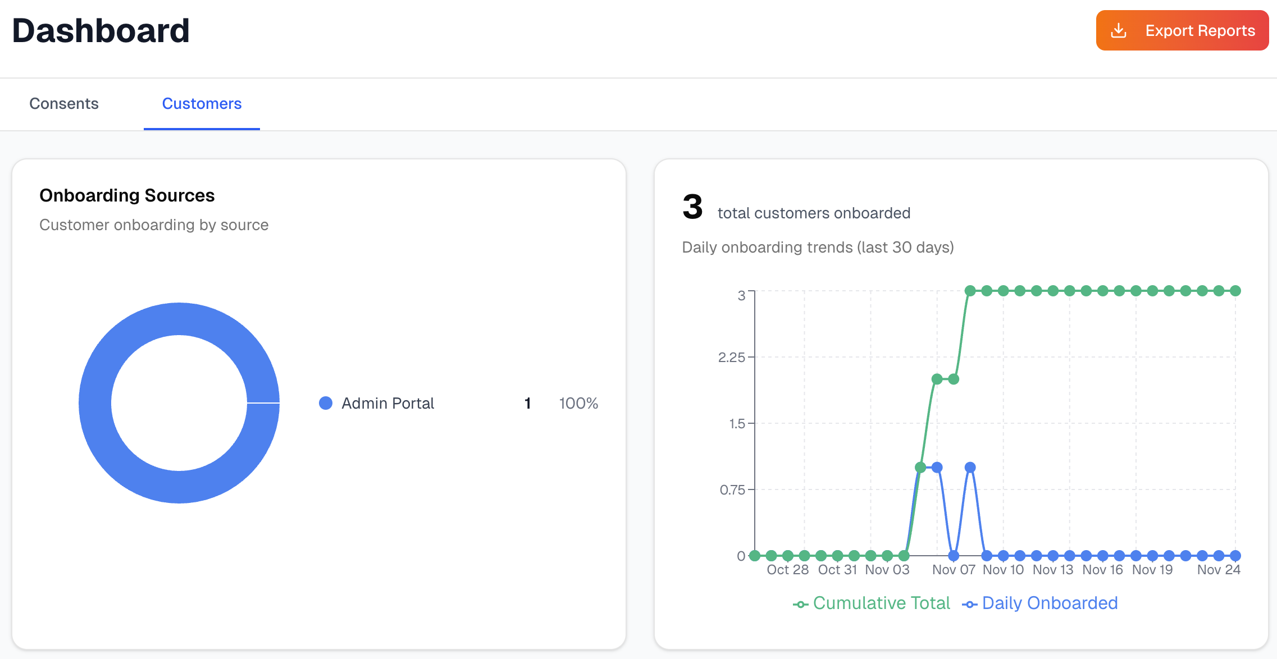Select the Admin Portal legend dot
The image size is (1277, 659).
click(x=326, y=403)
